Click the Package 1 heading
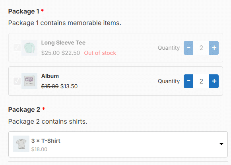231x165 pixels. point(23,12)
